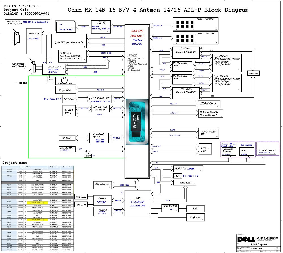Select the TPM block
The image size is (283, 253).
coord(178,176)
